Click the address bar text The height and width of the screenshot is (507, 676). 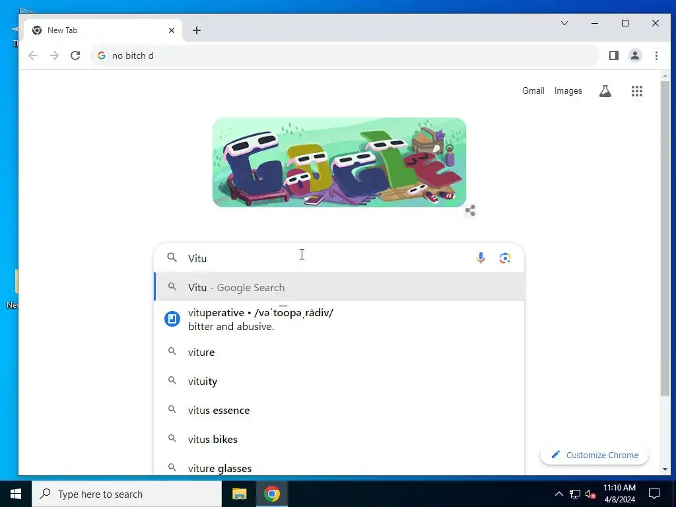tap(133, 55)
